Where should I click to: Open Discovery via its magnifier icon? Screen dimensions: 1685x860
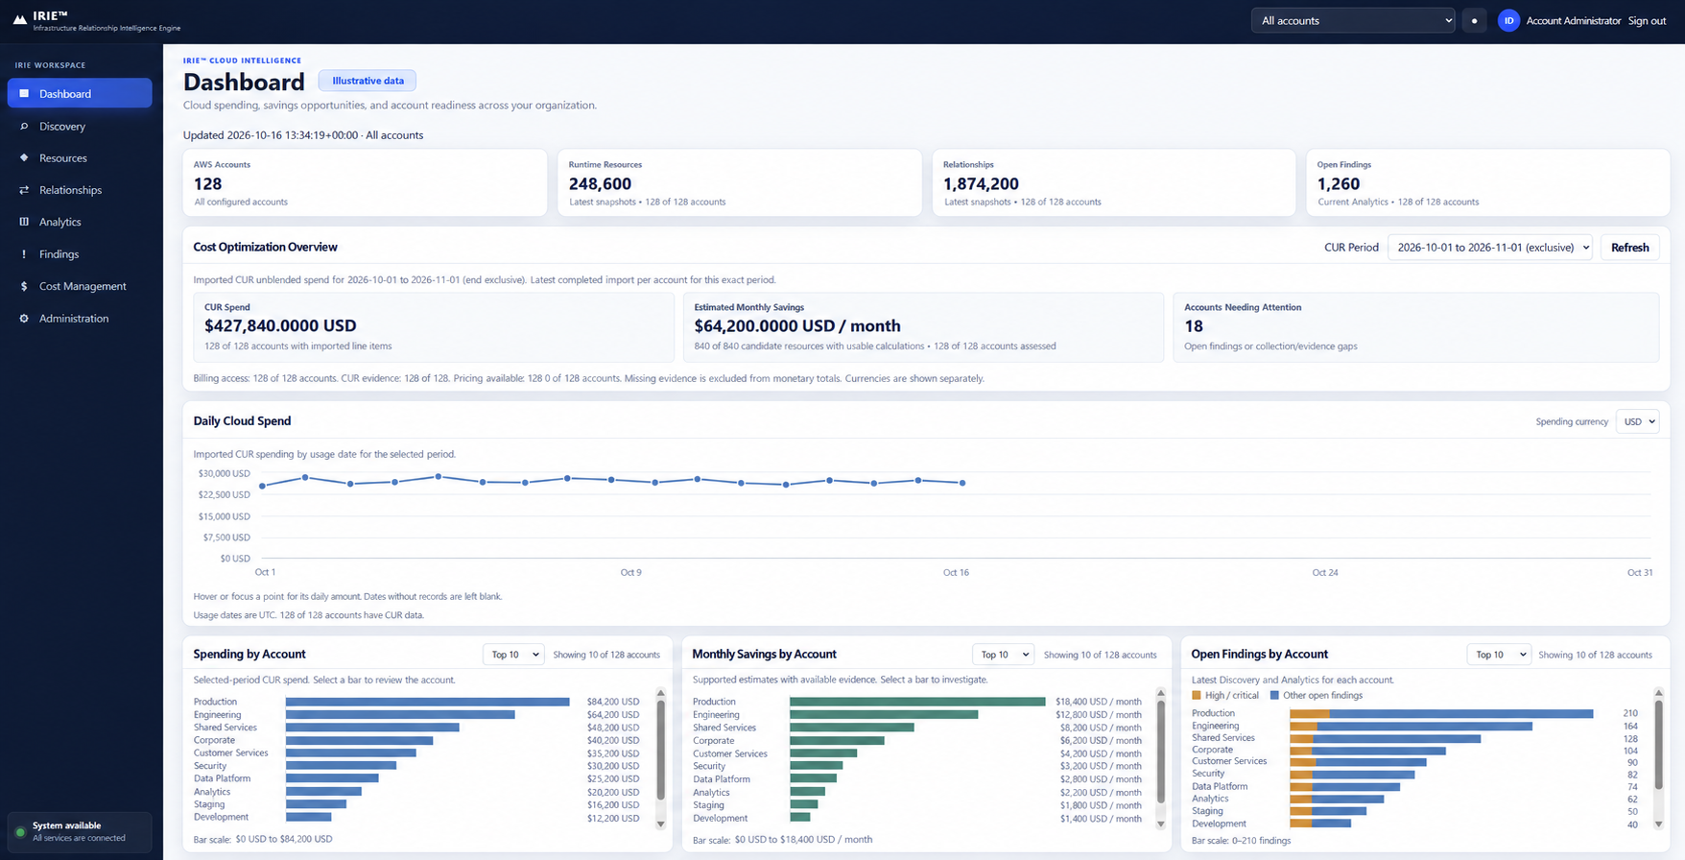(x=24, y=126)
